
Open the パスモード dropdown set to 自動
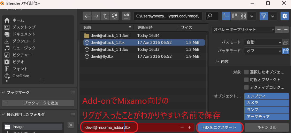tap(263, 42)
